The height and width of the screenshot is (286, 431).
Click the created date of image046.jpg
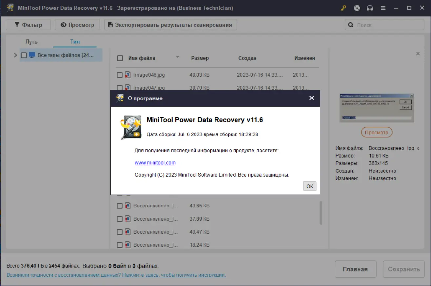(x=260, y=75)
